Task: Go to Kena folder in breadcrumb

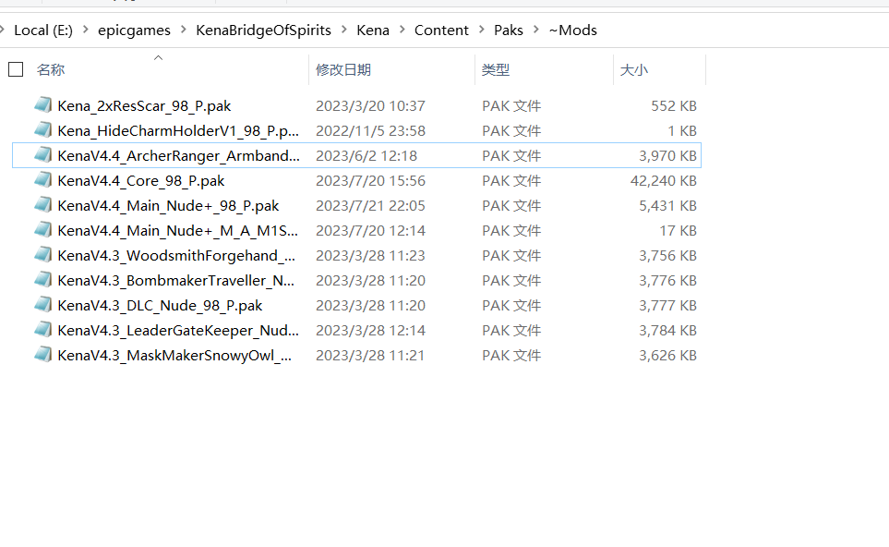Action: pos(373,30)
